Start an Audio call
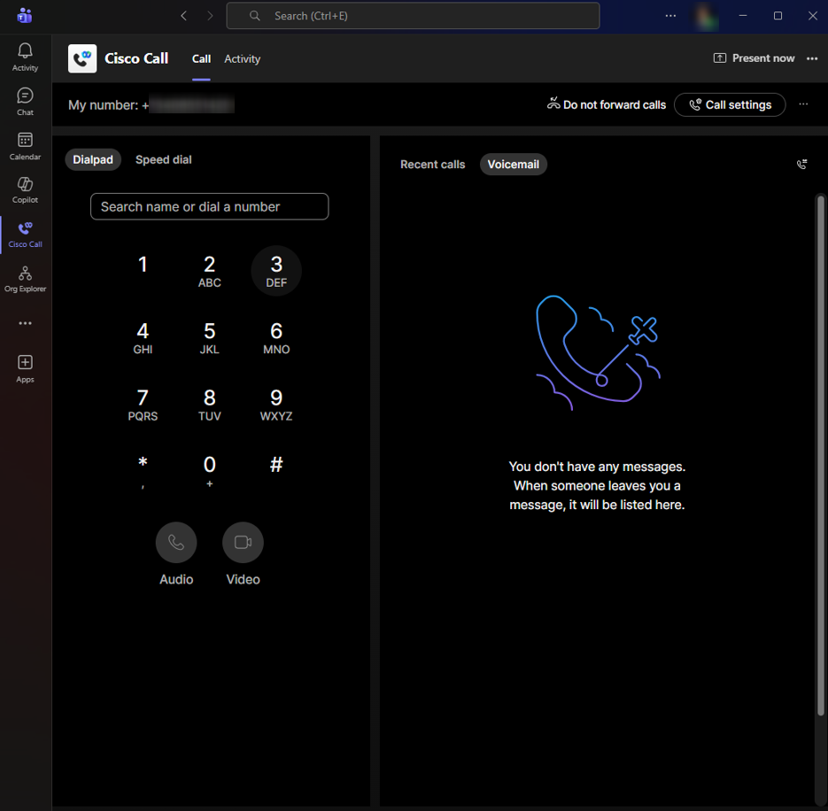Image resolution: width=828 pixels, height=811 pixels. pos(176,542)
